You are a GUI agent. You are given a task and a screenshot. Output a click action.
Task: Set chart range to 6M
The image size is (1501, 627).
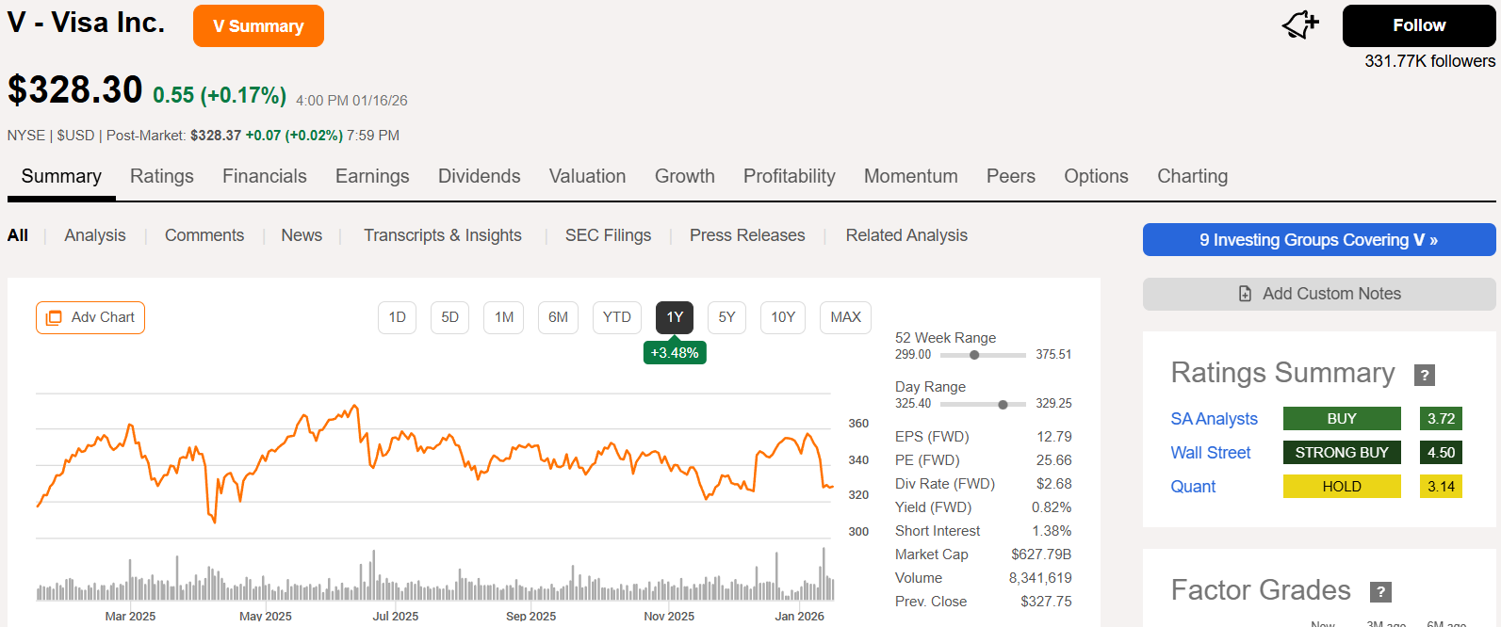point(559,317)
